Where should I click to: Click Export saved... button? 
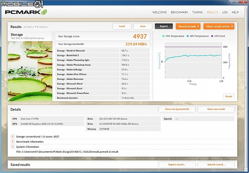click(177, 164)
